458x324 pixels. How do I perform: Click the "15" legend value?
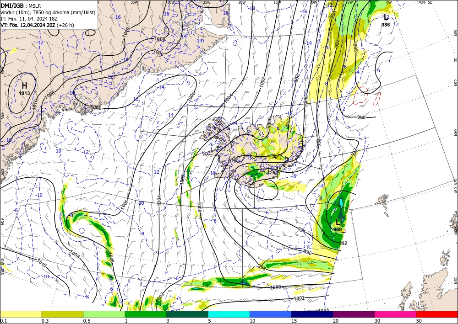coord(294,321)
